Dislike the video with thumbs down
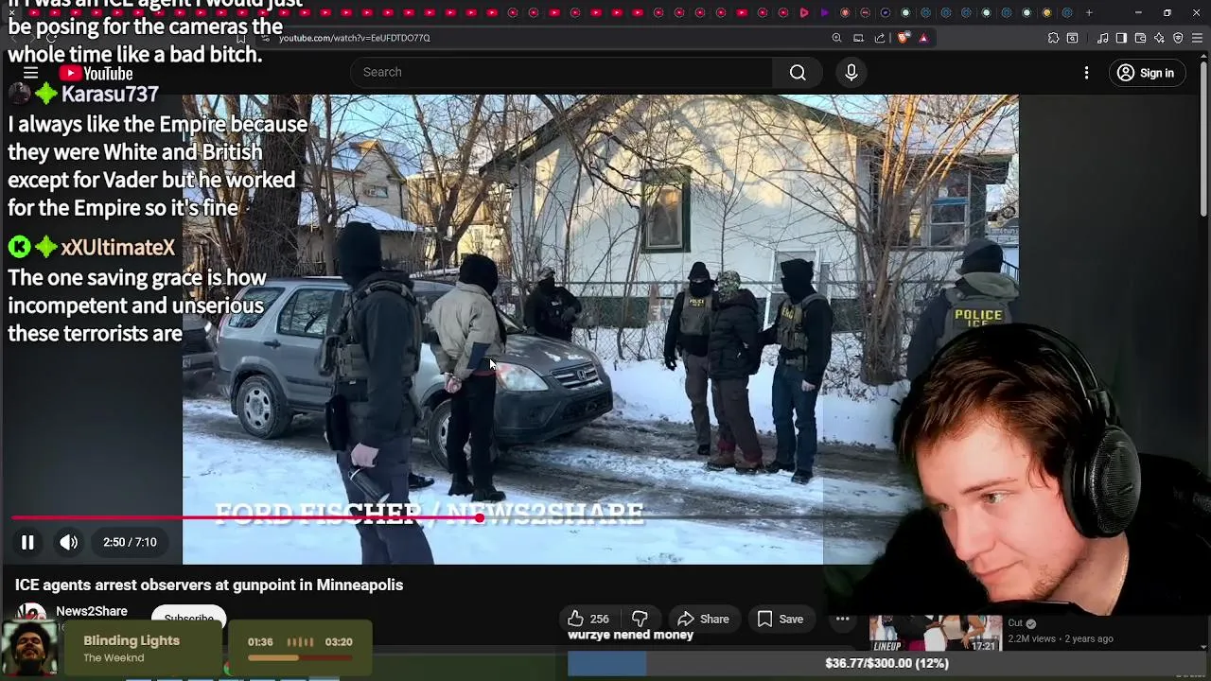 pyautogui.click(x=640, y=619)
